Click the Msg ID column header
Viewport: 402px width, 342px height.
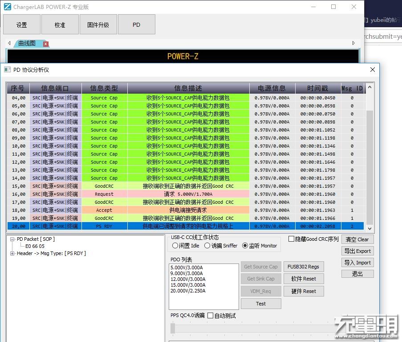point(352,88)
